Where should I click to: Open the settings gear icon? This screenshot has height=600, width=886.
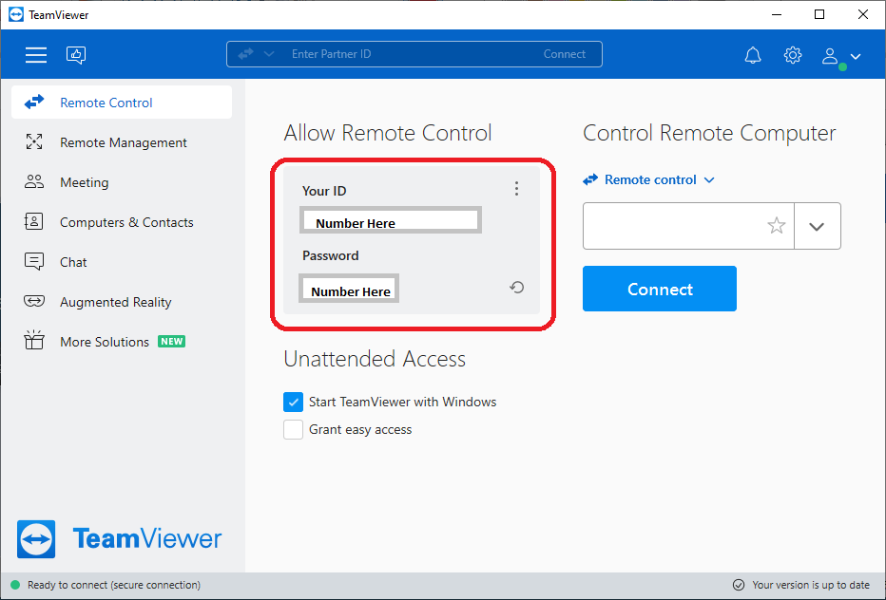[x=793, y=55]
